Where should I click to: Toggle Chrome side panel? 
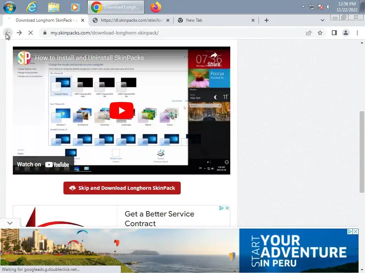tap(334, 33)
